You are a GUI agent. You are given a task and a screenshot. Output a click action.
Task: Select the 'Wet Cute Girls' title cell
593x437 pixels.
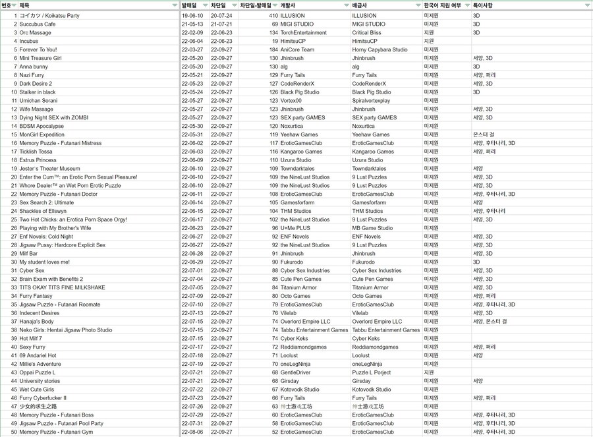(99, 390)
